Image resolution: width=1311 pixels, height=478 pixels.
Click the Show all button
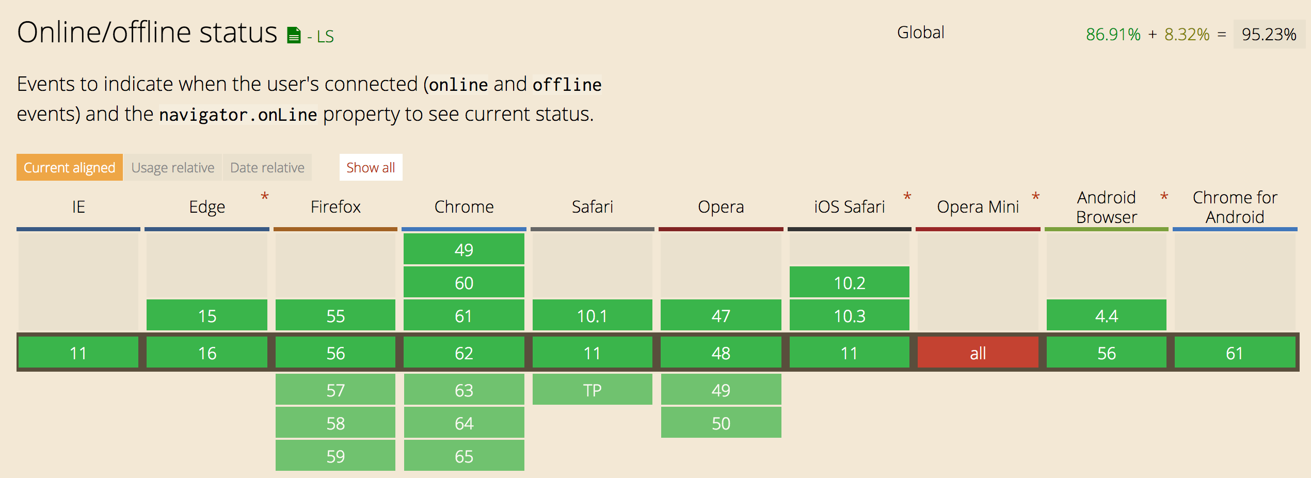click(x=371, y=167)
